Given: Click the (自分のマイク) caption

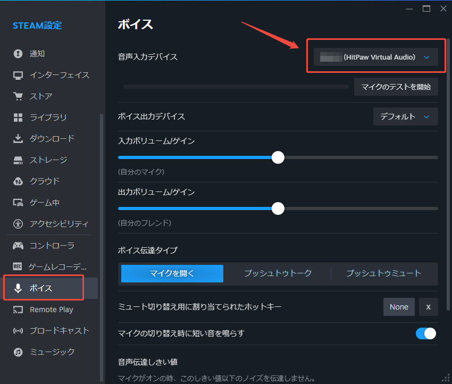Looking at the screenshot, I should [141, 172].
